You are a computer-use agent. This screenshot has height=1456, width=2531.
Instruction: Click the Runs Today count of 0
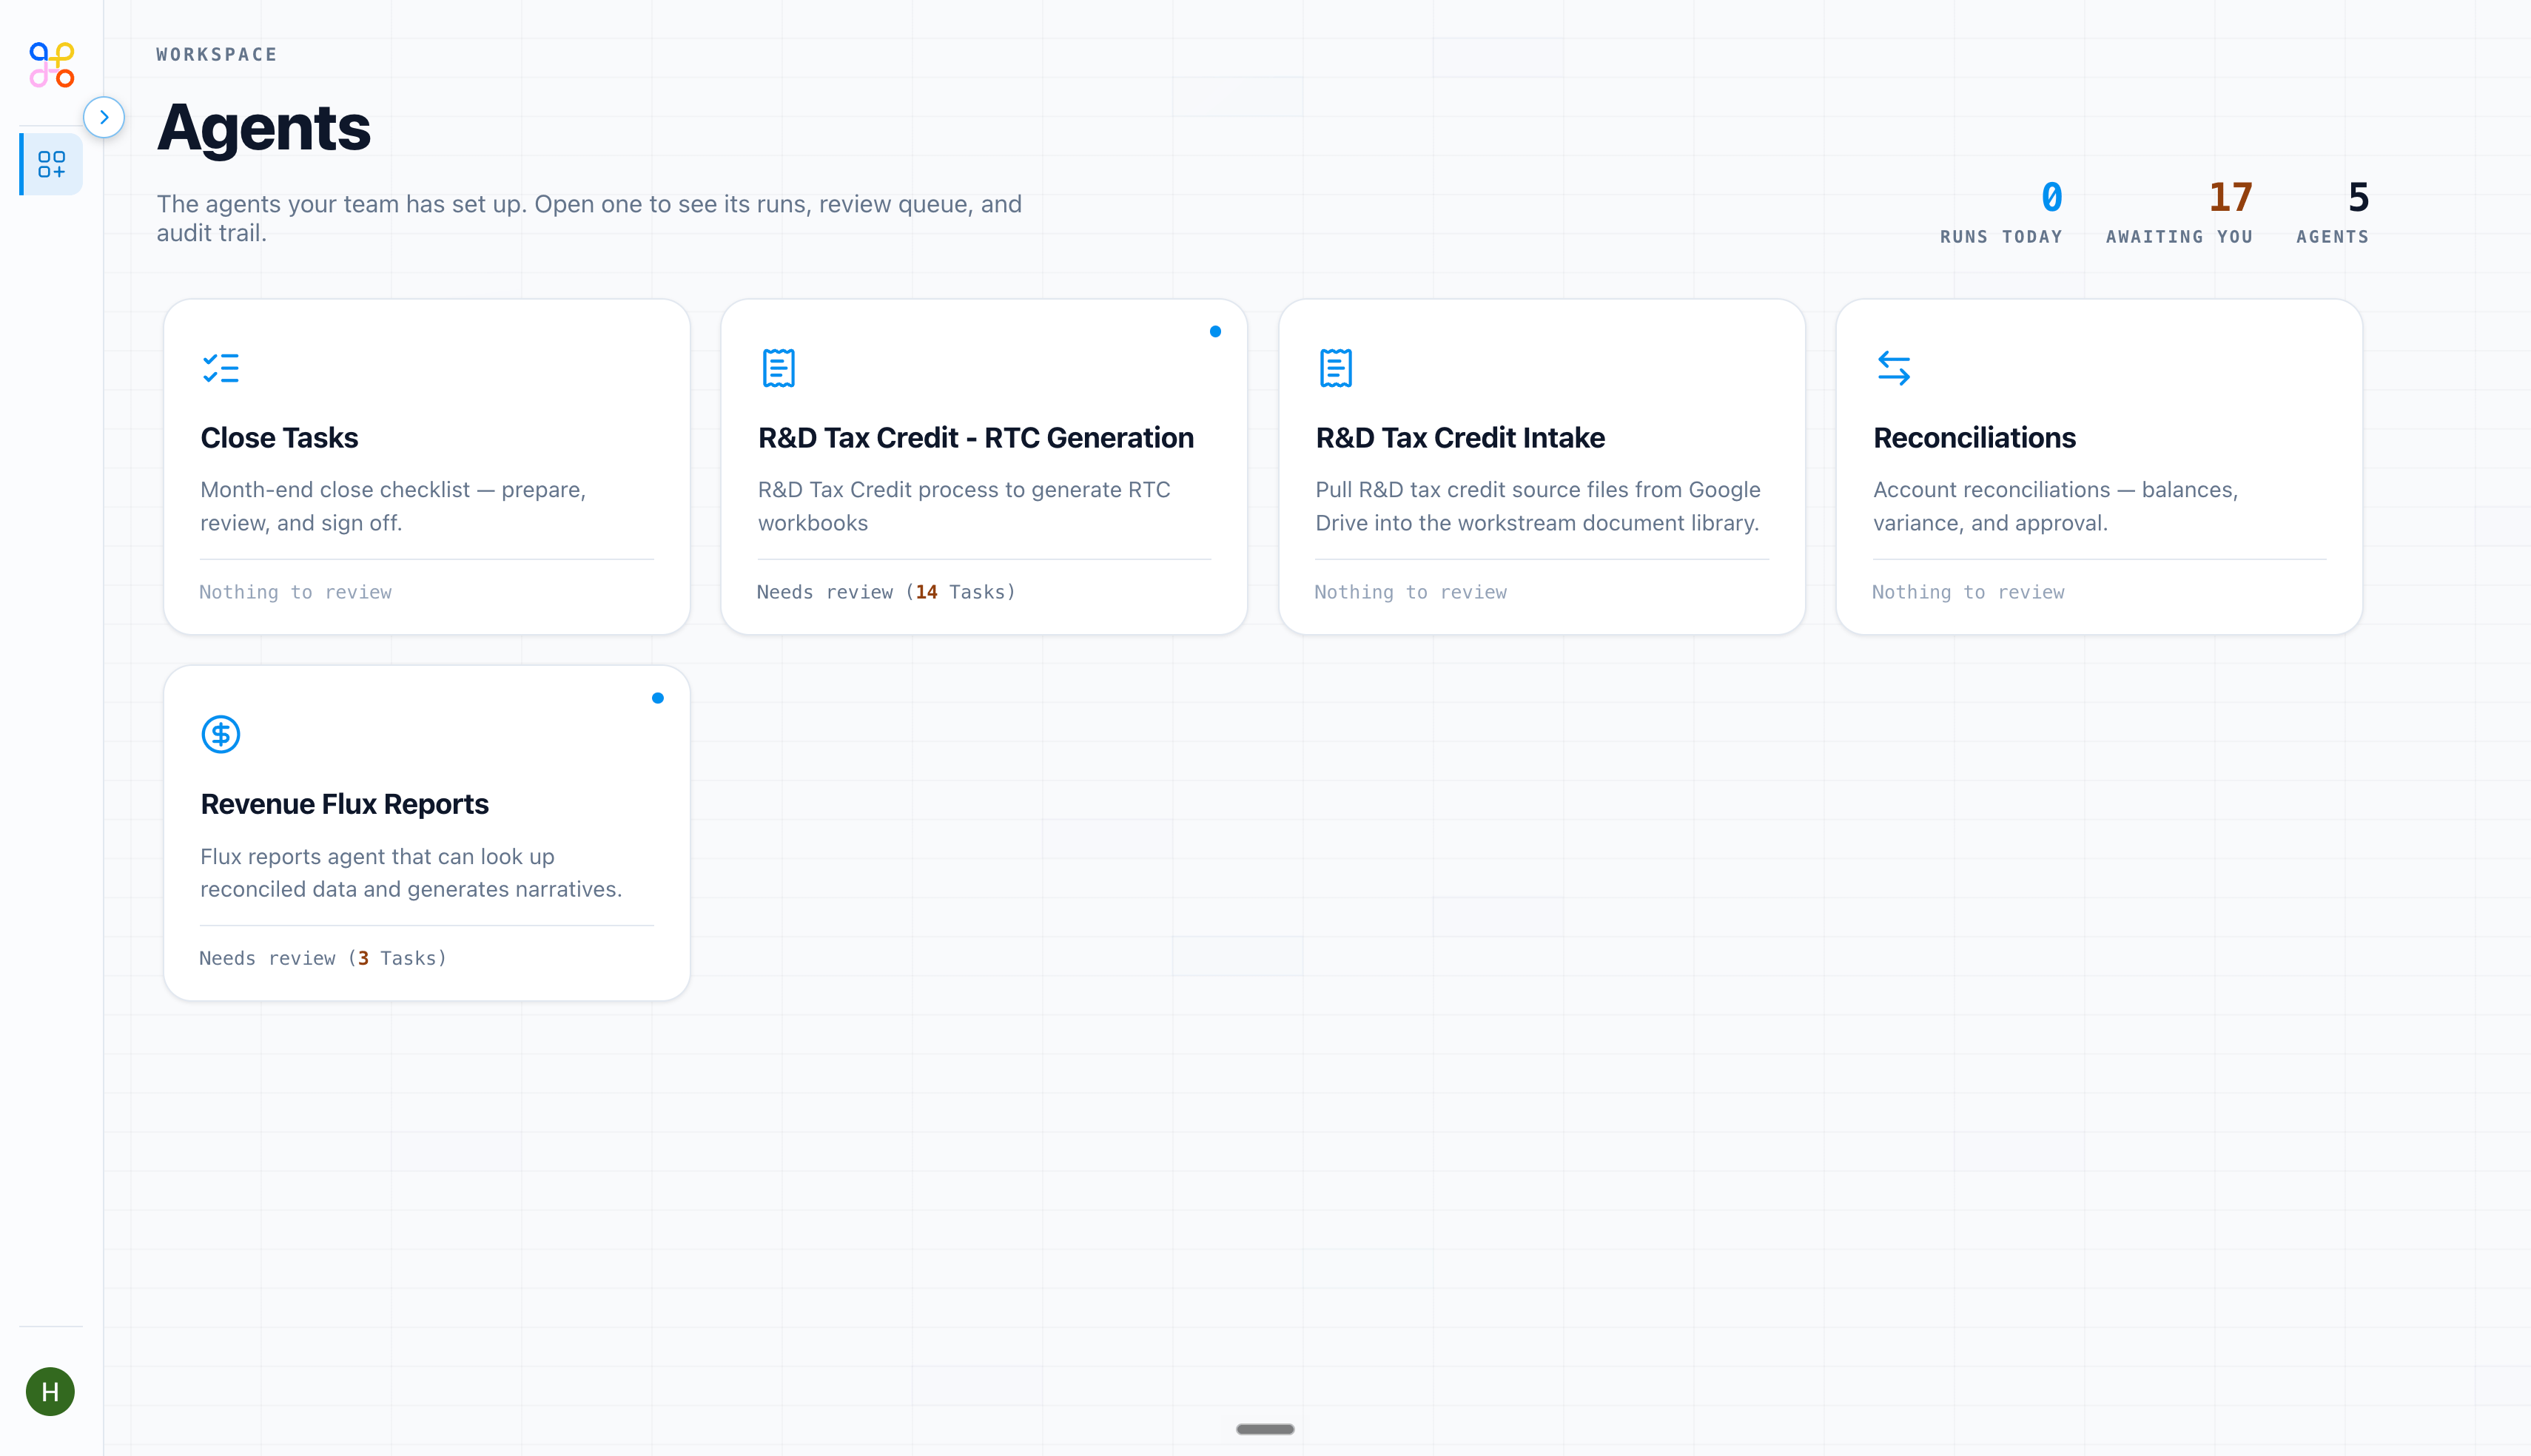(2051, 197)
